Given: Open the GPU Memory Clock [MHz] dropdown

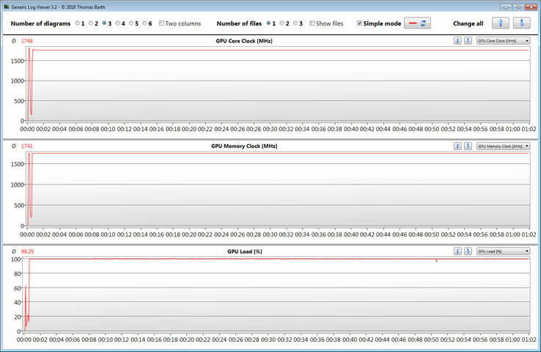Looking at the screenshot, I should [504, 146].
